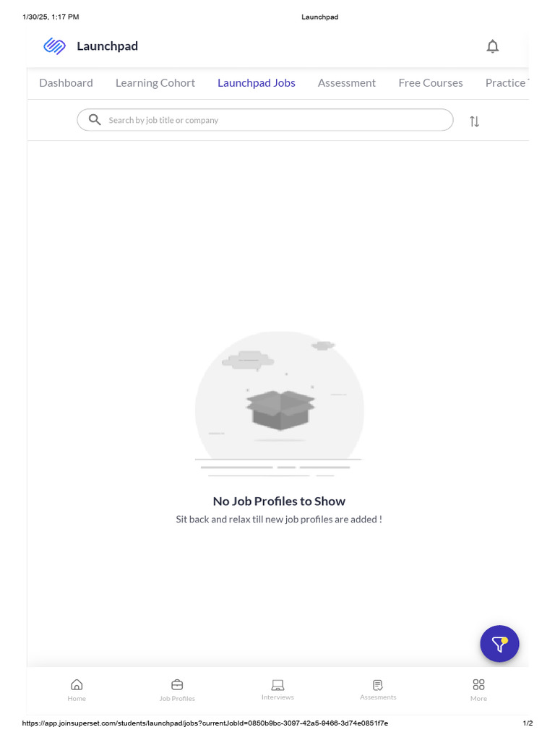Open sort options arrows icon
This screenshot has height=740, width=555.
[x=474, y=121]
